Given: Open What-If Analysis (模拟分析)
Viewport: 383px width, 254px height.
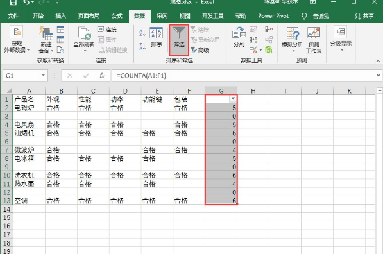Looking at the screenshot, I should click(293, 40).
